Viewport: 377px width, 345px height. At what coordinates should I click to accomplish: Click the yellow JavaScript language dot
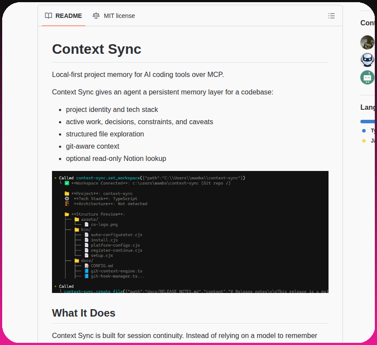tap(364, 141)
